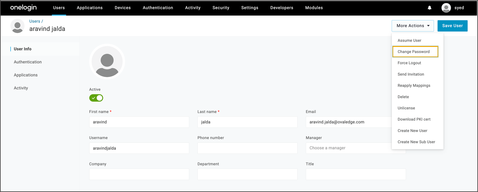The height and width of the screenshot is (192, 478).
Task: Click the large profile picture placeholder
Action: (x=107, y=62)
